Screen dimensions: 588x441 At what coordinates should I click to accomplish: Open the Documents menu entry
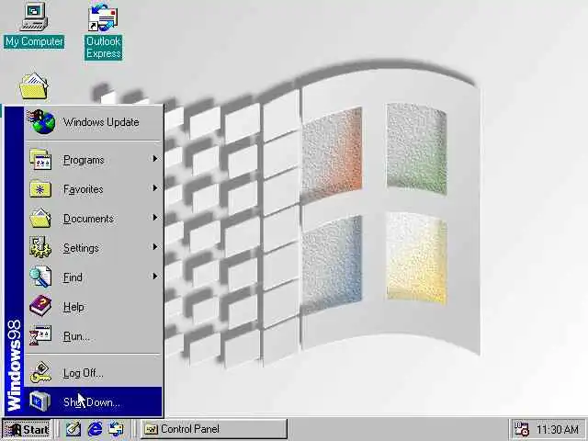point(94,219)
